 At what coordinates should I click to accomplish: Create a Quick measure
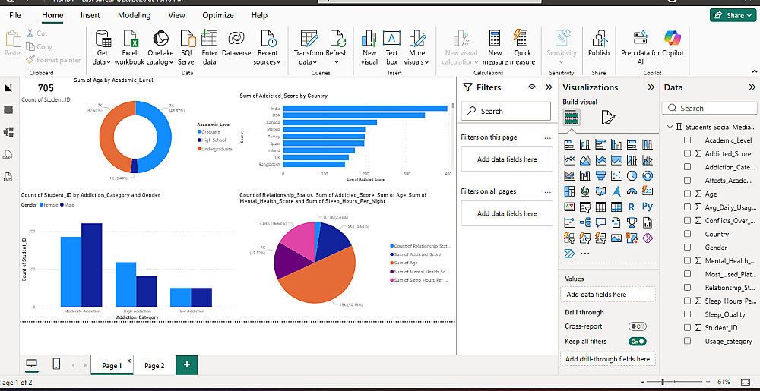coord(523,47)
